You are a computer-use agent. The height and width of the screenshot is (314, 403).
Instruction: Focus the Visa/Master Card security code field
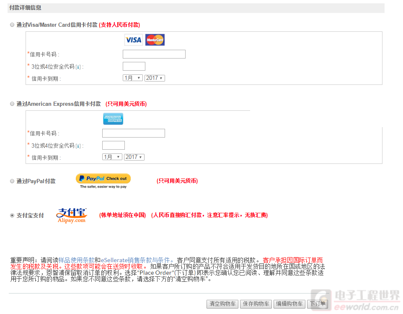click(134, 66)
